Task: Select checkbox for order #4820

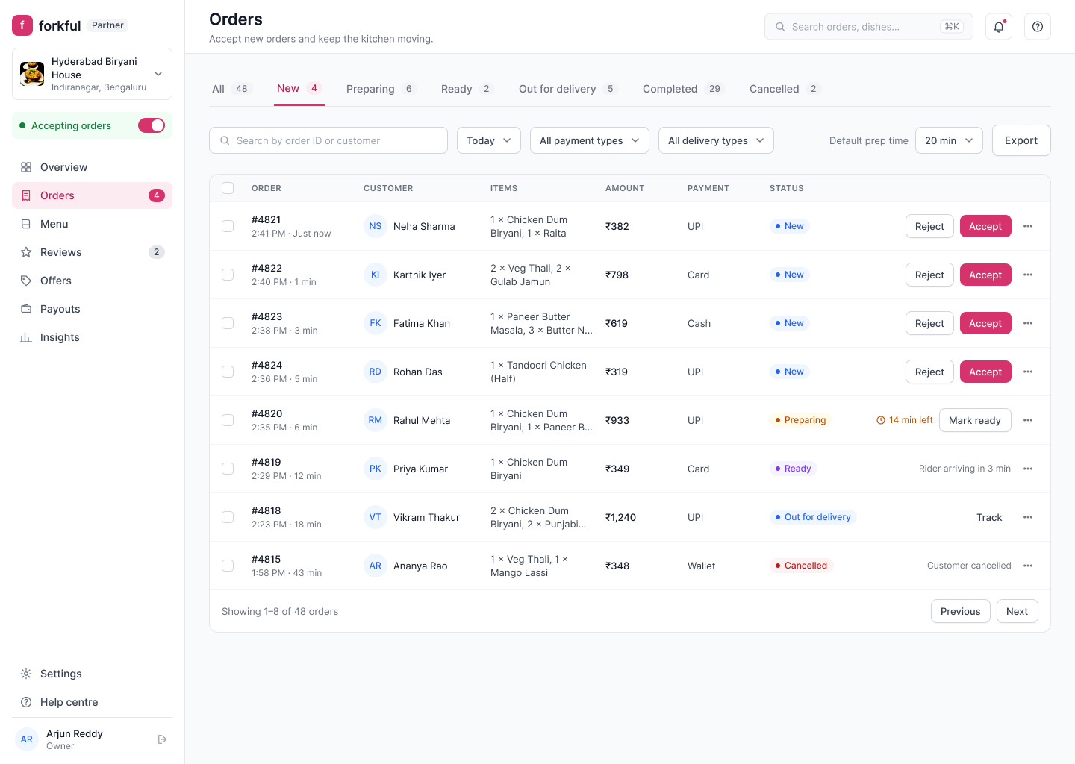Action: (x=228, y=420)
